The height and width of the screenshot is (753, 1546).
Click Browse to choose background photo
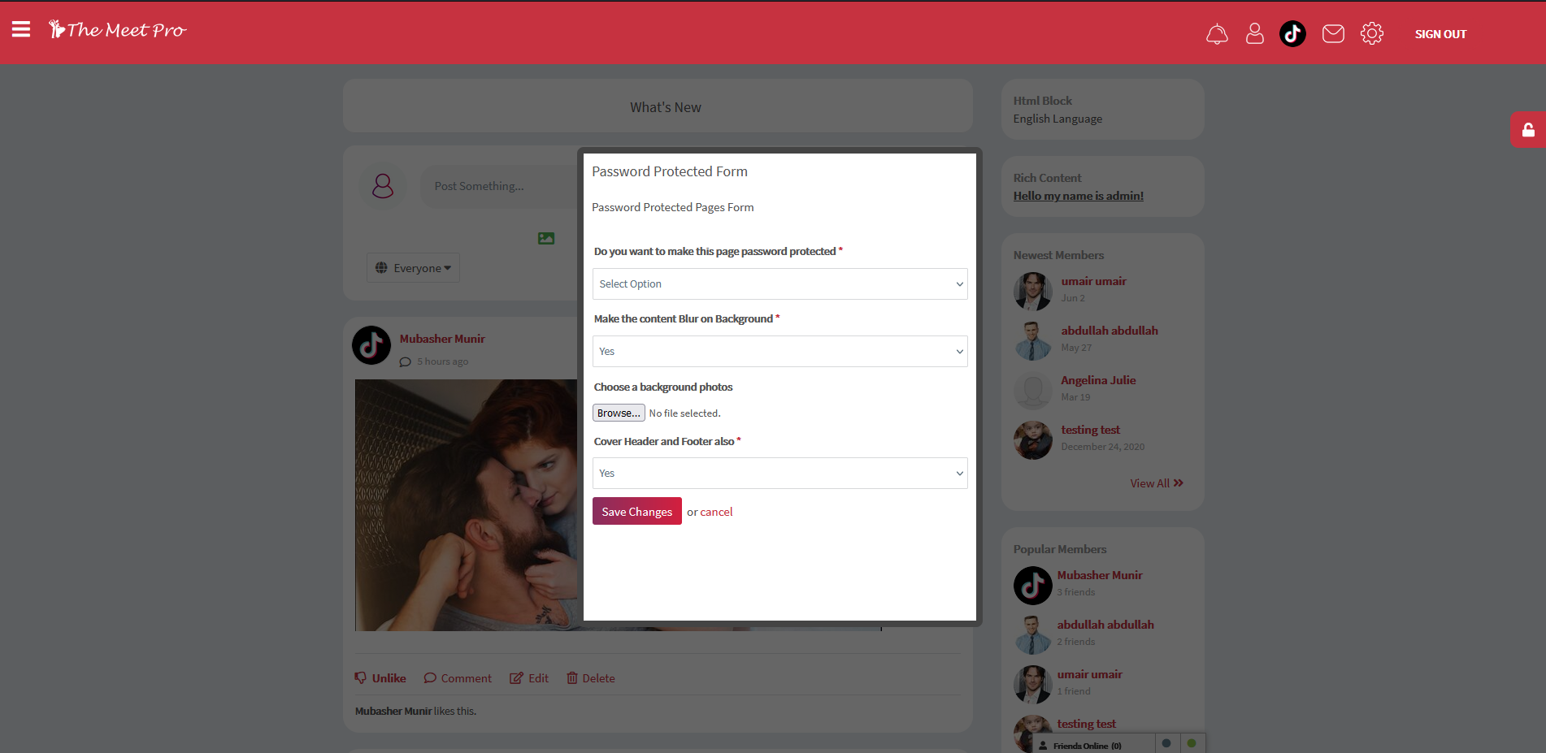(x=619, y=413)
